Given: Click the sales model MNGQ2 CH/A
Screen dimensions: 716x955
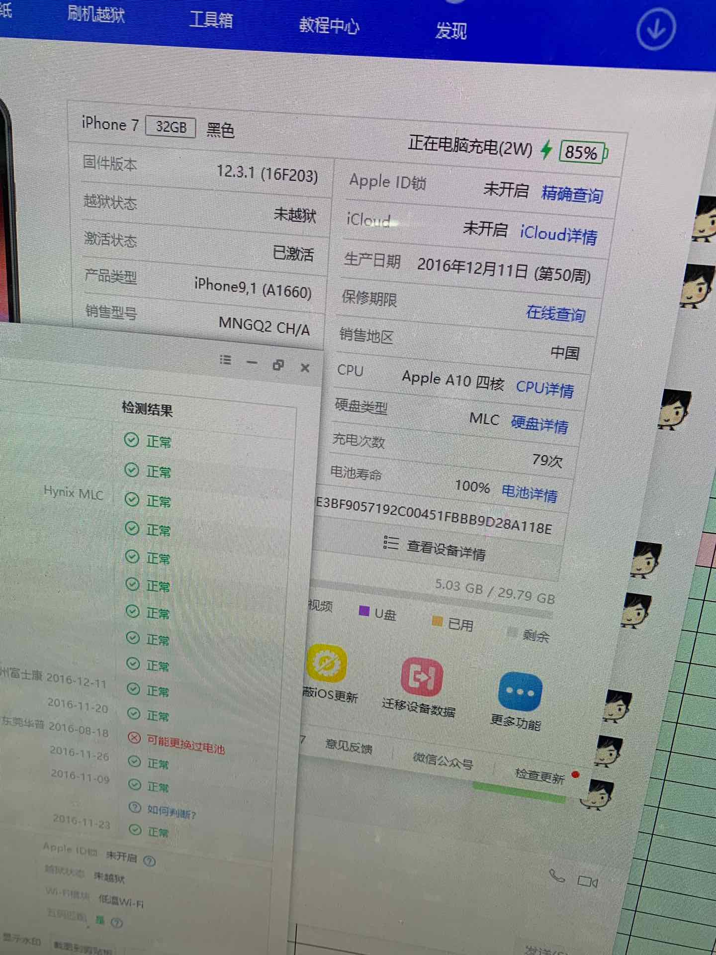Looking at the screenshot, I should [264, 327].
